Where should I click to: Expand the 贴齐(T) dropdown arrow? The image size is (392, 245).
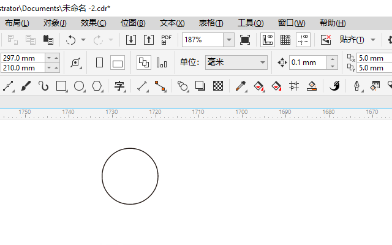coord(373,40)
